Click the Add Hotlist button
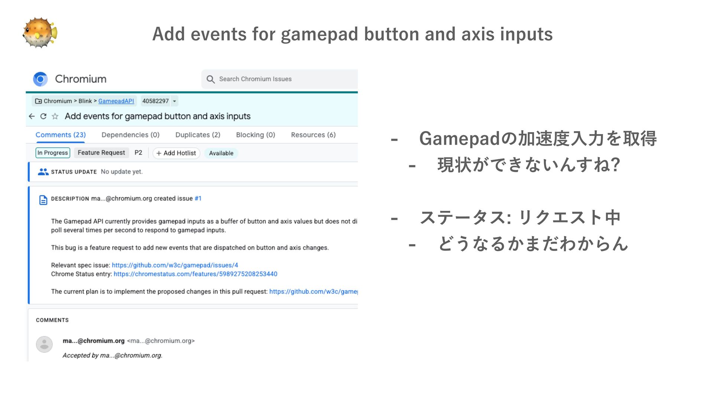Viewport: 713px width, 401px height. 176,153
